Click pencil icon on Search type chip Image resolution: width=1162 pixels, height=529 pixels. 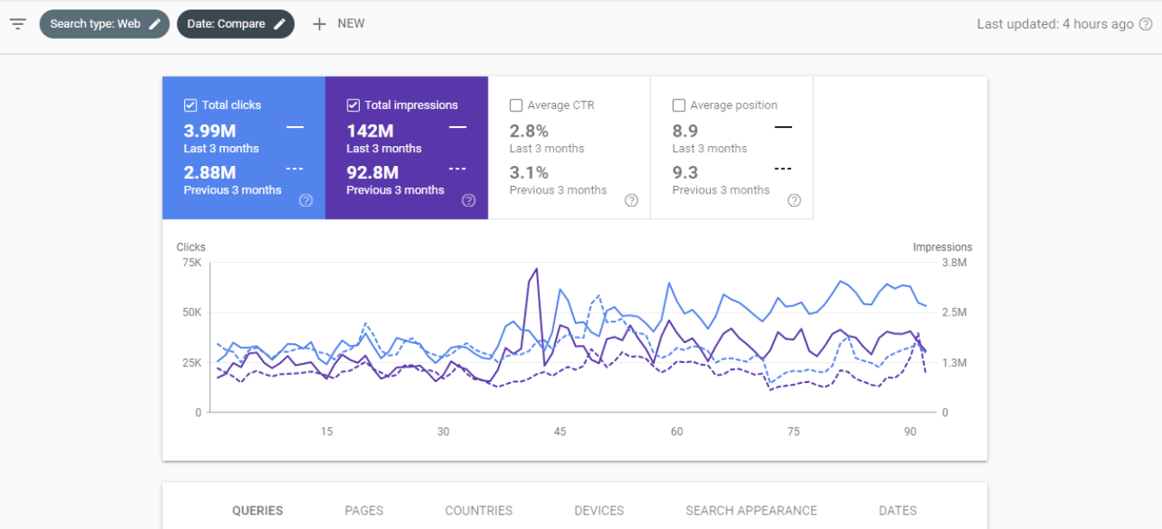pyautogui.click(x=155, y=24)
